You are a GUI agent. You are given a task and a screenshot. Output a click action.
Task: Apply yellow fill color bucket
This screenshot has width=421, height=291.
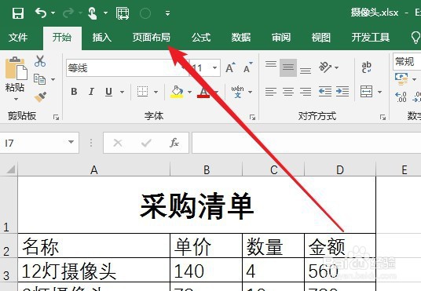[x=177, y=92]
